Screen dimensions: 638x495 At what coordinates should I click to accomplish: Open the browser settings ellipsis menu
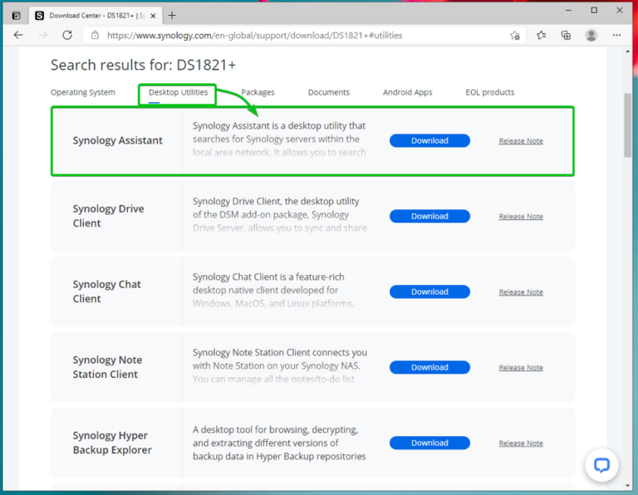click(x=617, y=36)
